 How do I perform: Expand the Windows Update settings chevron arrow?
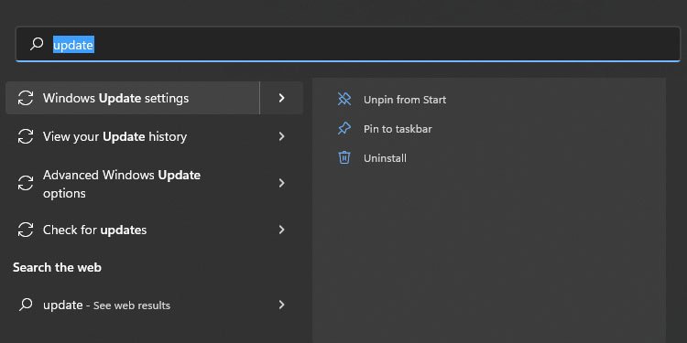coord(282,98)
